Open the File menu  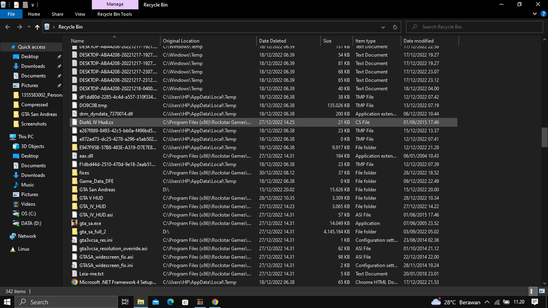(x=12, y=14)
